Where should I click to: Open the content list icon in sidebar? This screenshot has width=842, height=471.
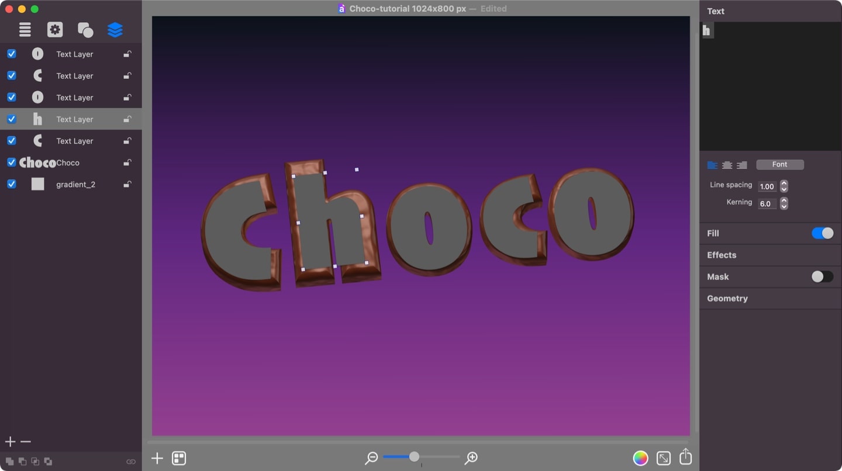[25, 29]
